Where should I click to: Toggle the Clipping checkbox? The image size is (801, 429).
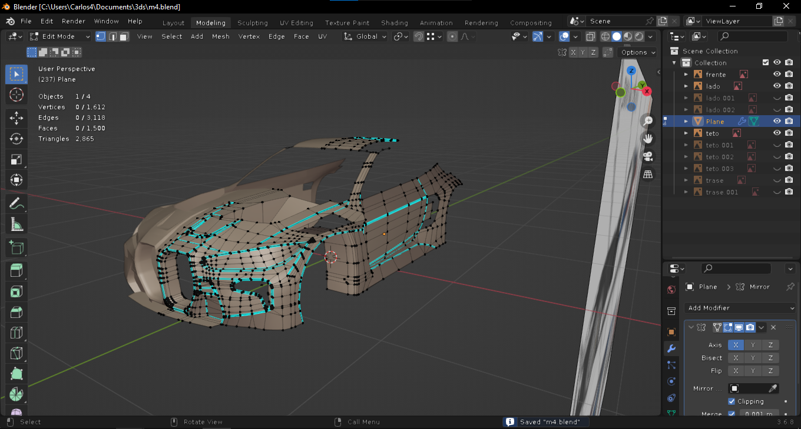(732, 401)
